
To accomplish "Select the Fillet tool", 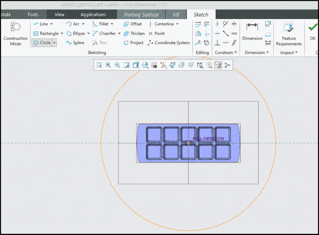I will tap(100, 24).
